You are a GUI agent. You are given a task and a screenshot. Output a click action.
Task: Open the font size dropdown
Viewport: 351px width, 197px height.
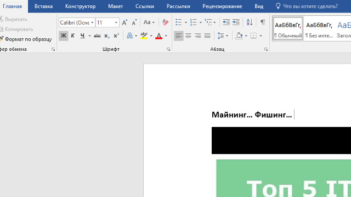pyautogui.click(x=116, y=22)
